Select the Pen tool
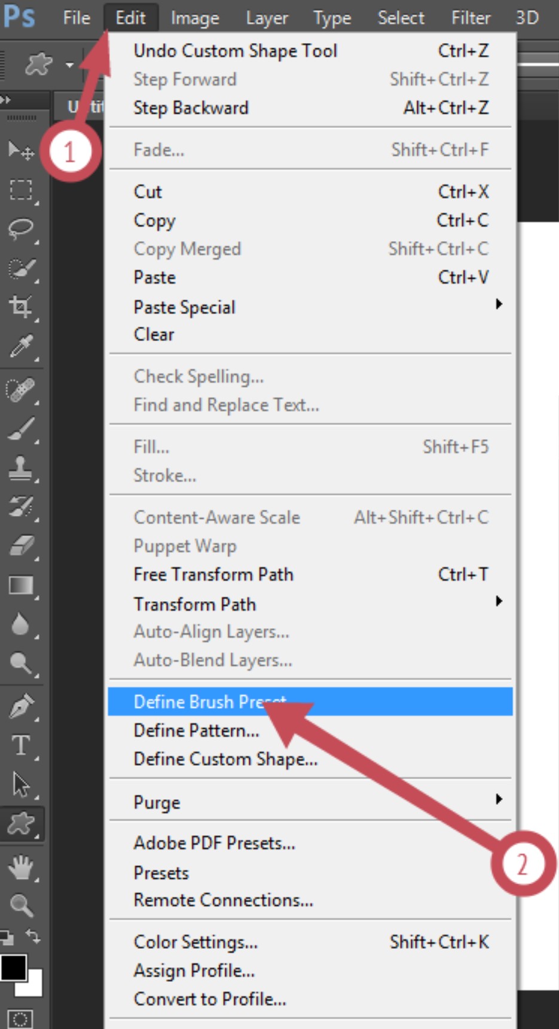The height and width of the screenshot is (1029, 559). click(x=21, y=707)
